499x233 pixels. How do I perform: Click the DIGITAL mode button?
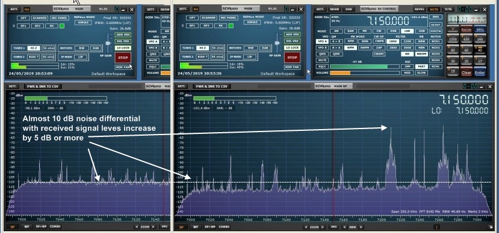click(x=436, y=31)
